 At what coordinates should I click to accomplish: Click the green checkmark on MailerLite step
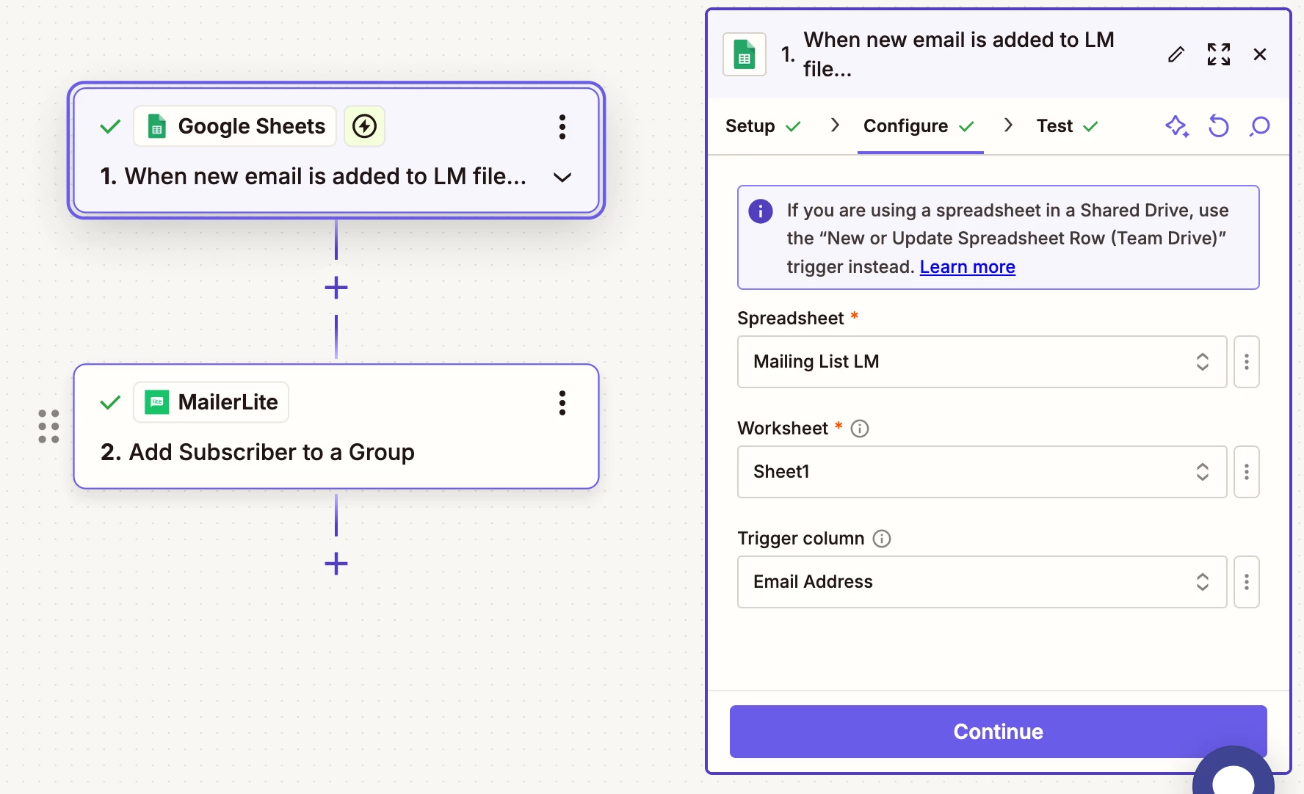point(110,402)
